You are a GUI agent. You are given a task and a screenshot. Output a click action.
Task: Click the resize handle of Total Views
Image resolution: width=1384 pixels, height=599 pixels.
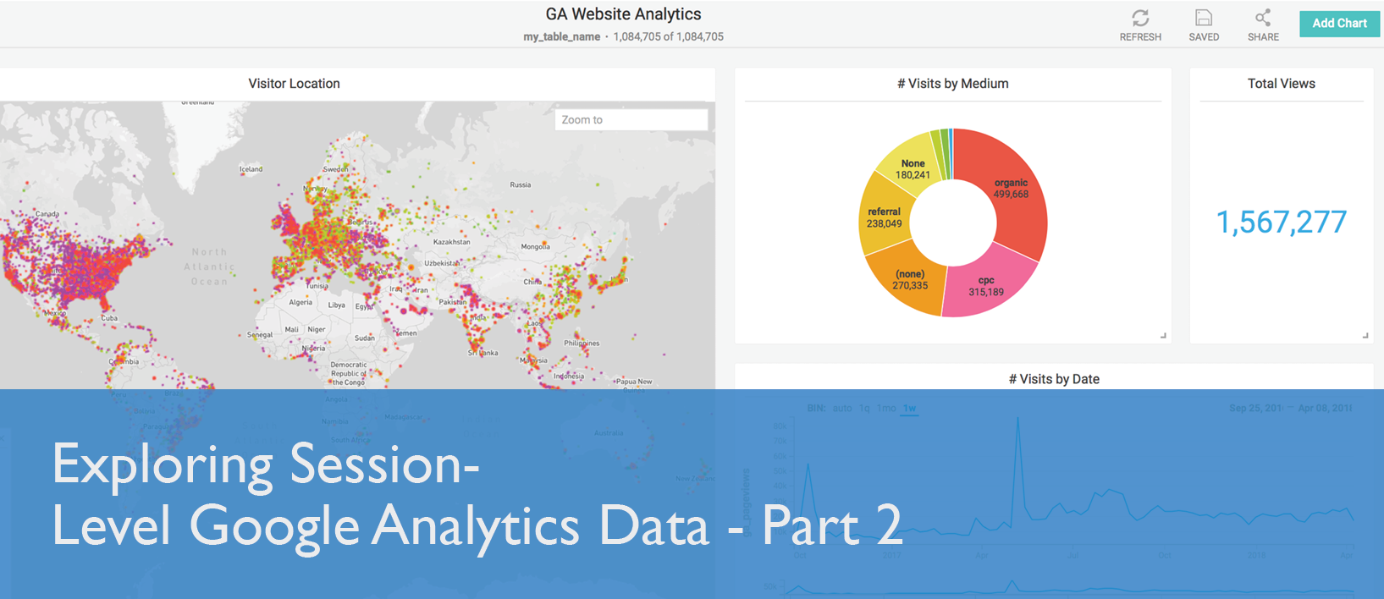pyautogui.click(x=1365, y=336)
